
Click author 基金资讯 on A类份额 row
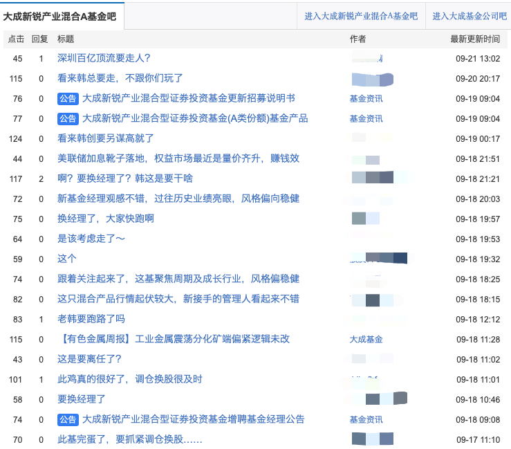pos(366,119)
